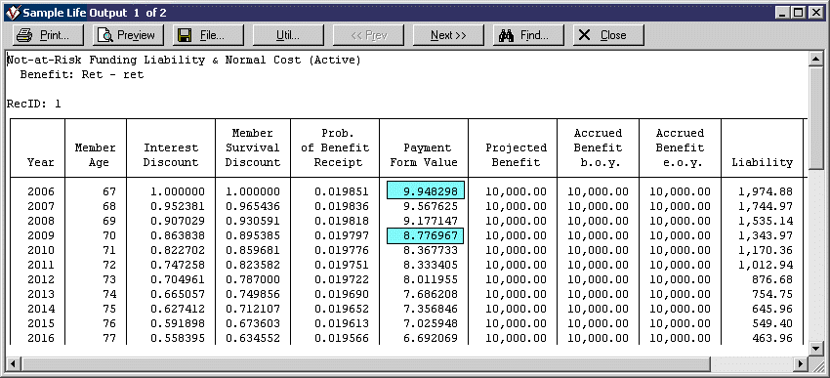The width and height of the screenshot is (830, 378).
Task: Select highlighted Payment Form Value 8.776967
Action: [426, 235]
